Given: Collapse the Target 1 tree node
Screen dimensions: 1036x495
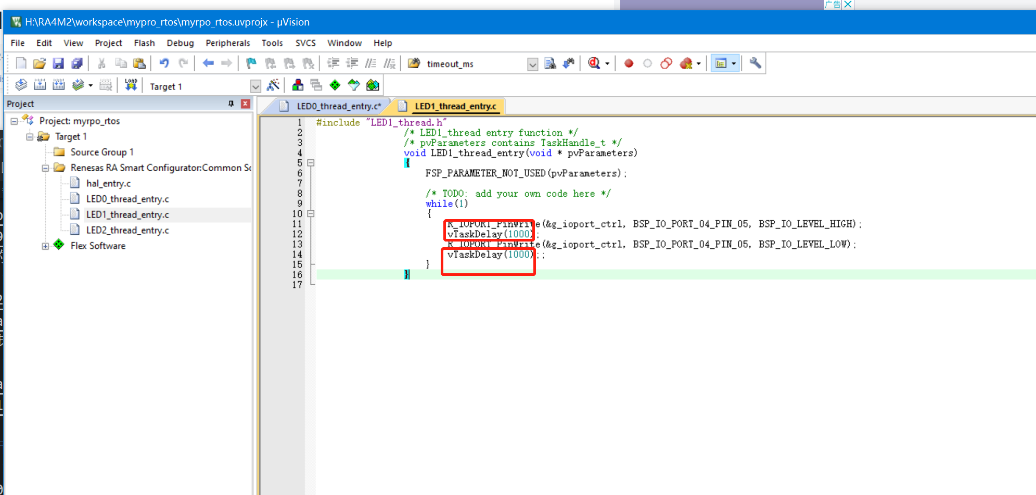Looking at the screenshot, I should pos(30,136).
